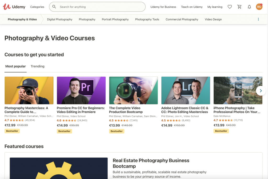Screen dimensions: 268x179
Task: Click the €49.99 struck-through original price
Action: click(231, 125)
